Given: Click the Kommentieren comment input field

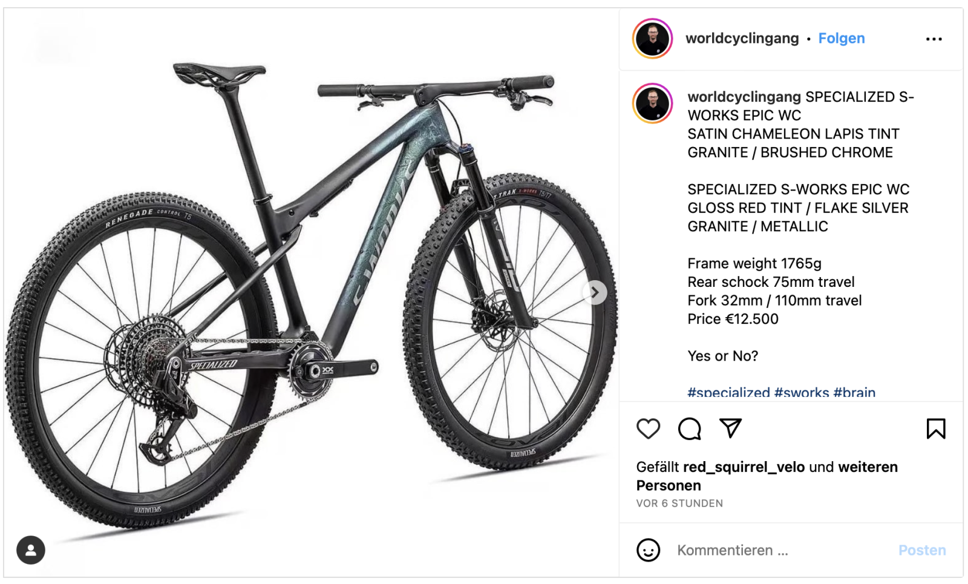Looking at the screenshot, I should pyautogui.click(x=780, y=550).
